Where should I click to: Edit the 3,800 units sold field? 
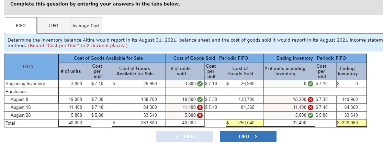(x=185, y=84)
